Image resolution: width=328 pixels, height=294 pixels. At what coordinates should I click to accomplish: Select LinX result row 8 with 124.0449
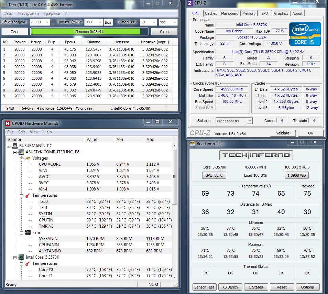coord(86,90)
